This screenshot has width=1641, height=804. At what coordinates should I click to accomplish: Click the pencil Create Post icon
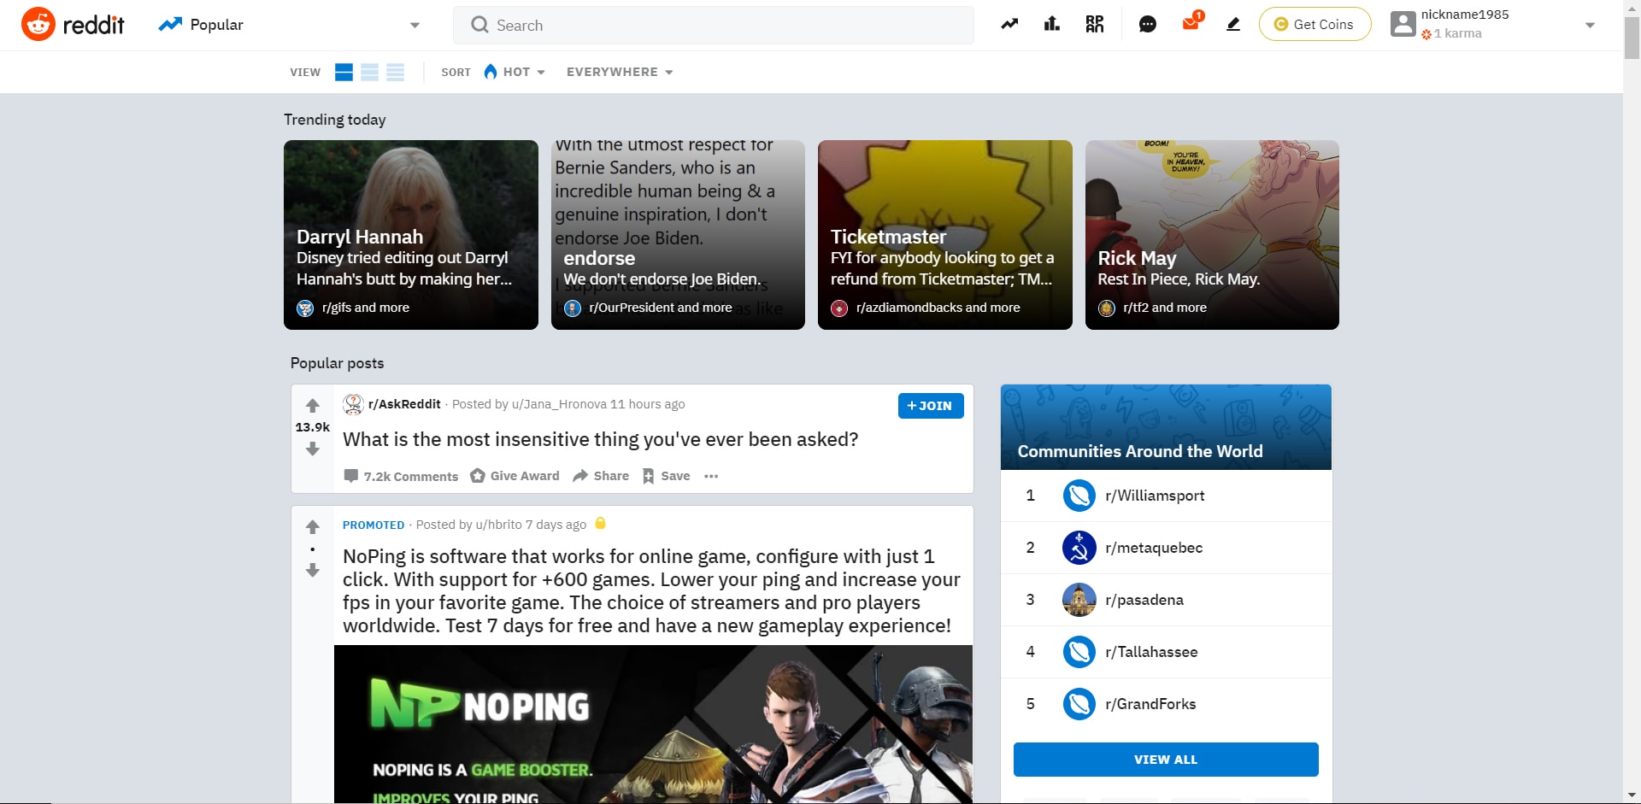pos(1232,25)
